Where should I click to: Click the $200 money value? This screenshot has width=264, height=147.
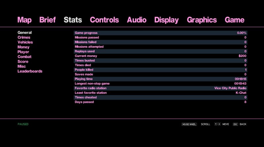pos(243,56)
